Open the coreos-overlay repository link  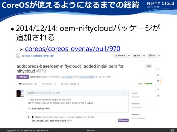click(43, 56)
